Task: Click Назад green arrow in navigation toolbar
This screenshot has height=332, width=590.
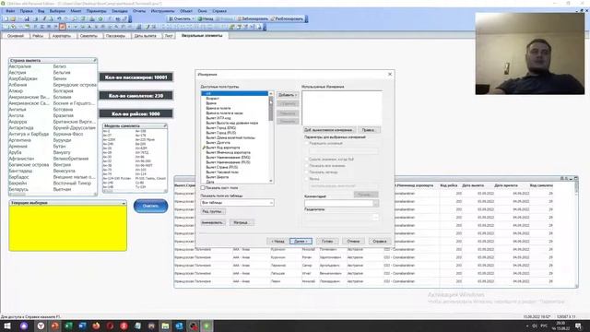Action: point(206,18)
